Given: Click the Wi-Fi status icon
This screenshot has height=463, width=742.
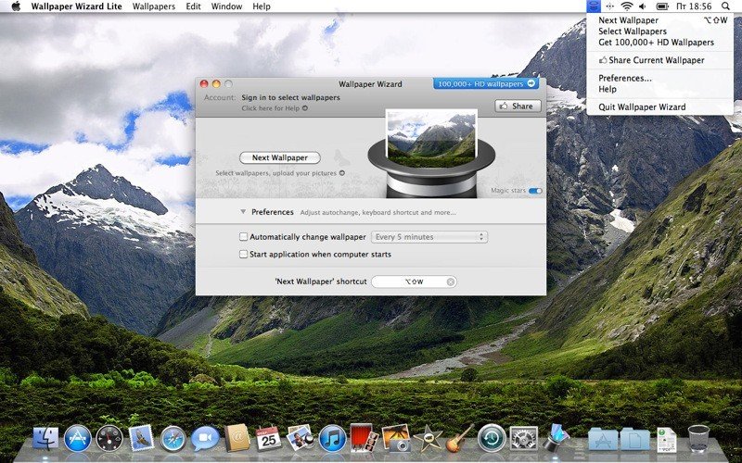Looking at the screenshot, I should point(627,6).
